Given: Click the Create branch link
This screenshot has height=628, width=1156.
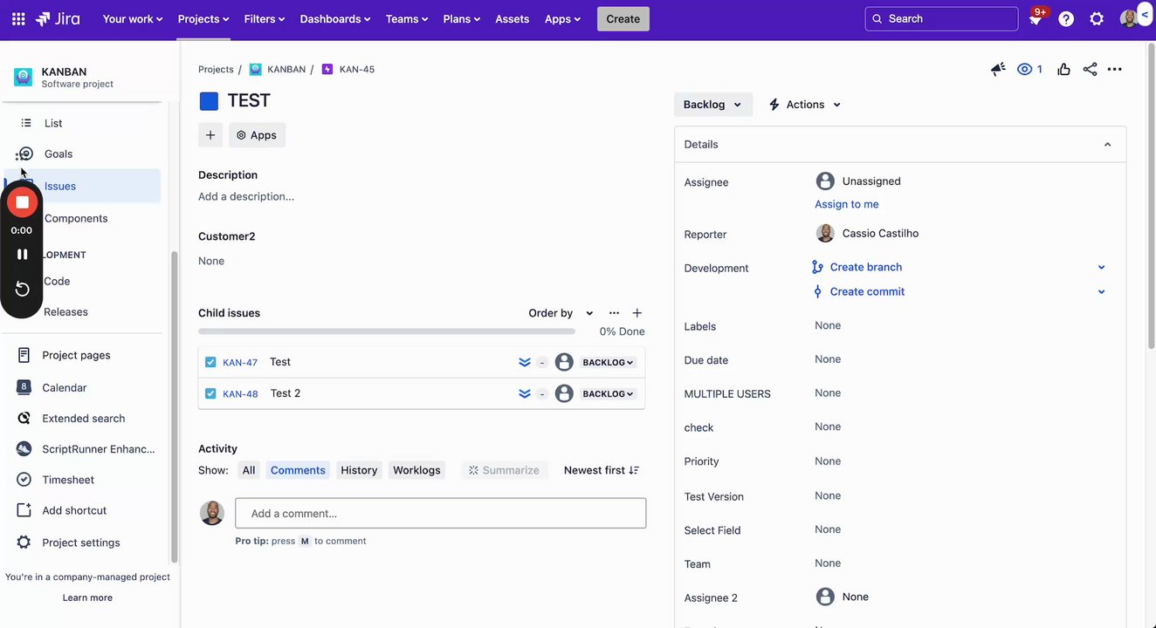Looking at the screenshot, I should (x=866, y=267).
